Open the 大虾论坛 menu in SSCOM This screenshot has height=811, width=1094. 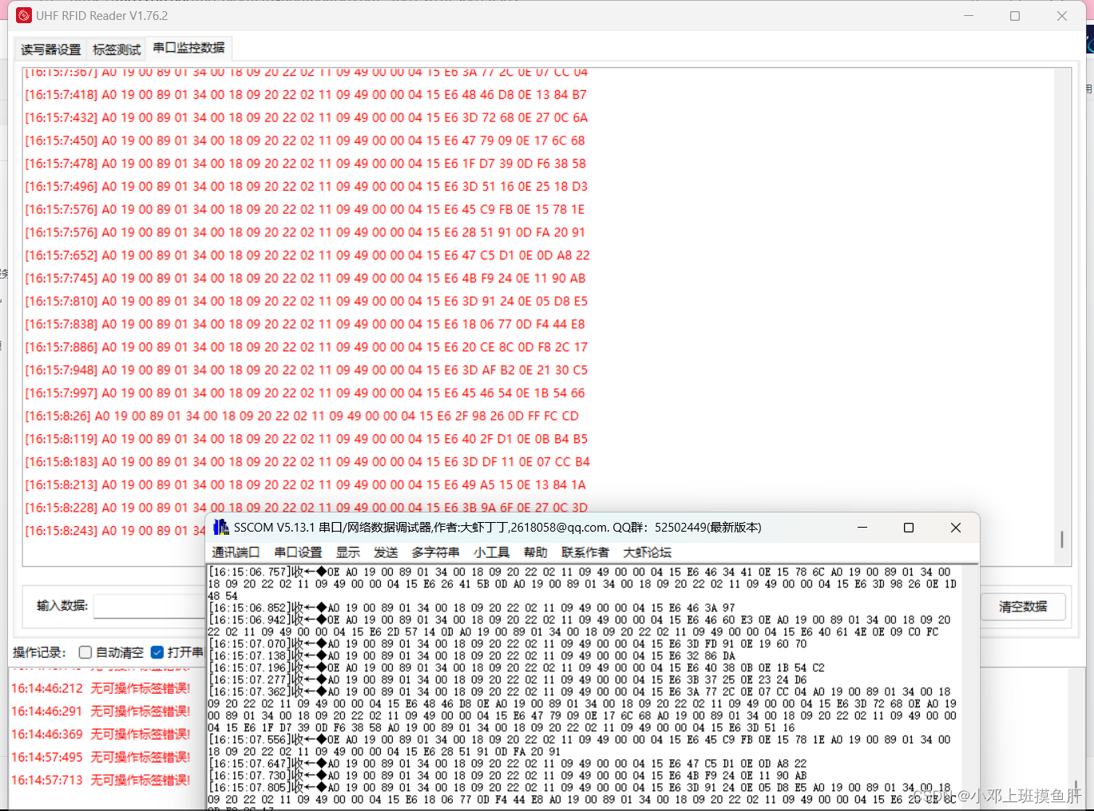[x=647, y=552]
